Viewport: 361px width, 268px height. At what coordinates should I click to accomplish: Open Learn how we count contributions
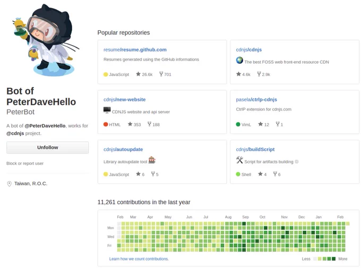point(139,259)
